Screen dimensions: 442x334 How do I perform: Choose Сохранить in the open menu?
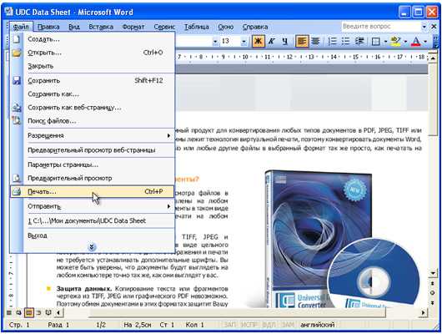(93, 80)
